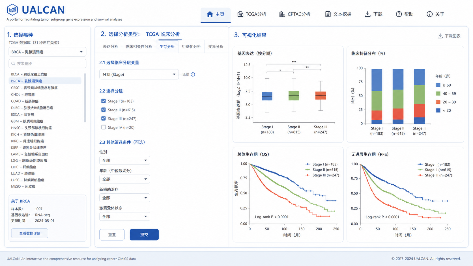Click the UALCAN logo icon
The image size is (473, 266).
(x=12, y=10)
